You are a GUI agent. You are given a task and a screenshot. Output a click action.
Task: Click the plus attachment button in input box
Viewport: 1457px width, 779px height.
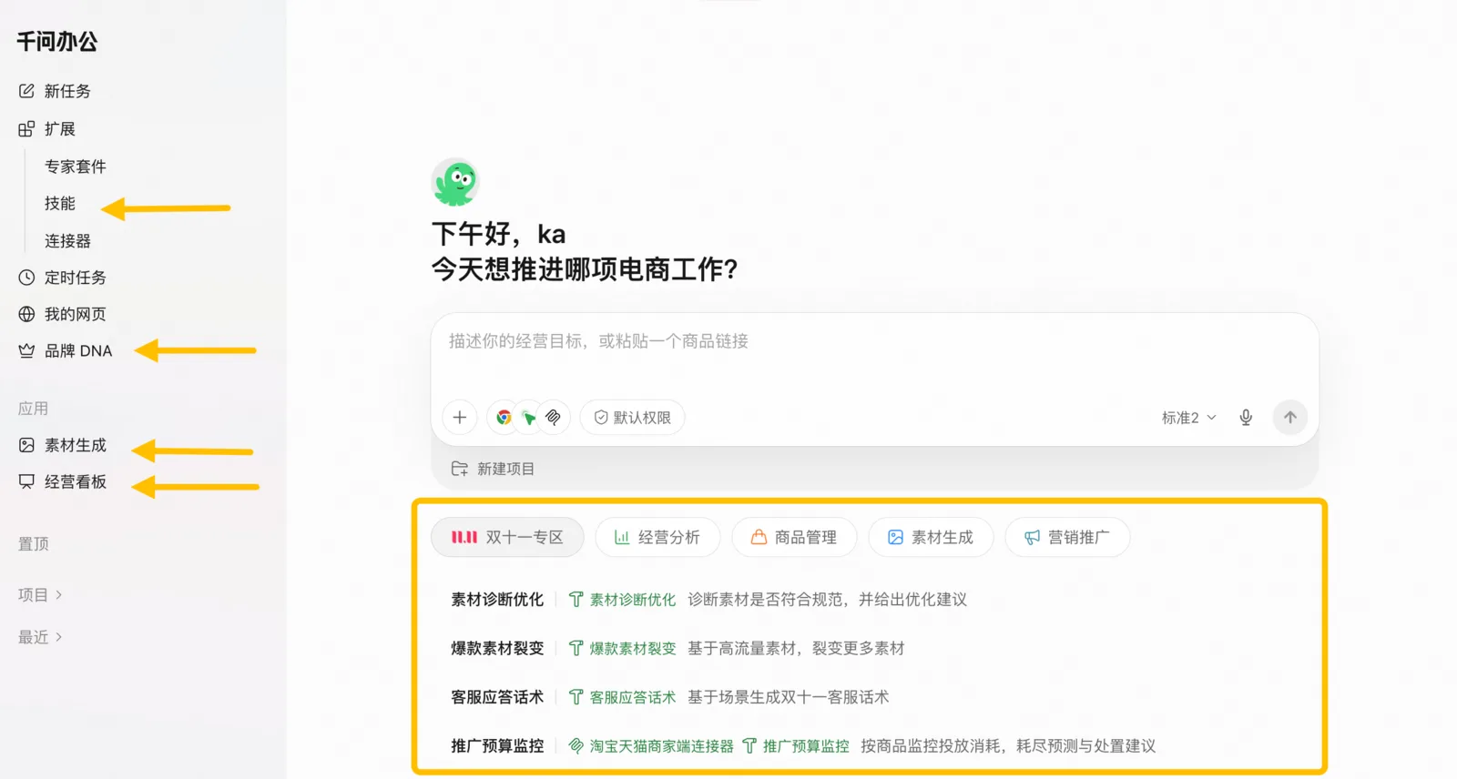pos(460,417)
